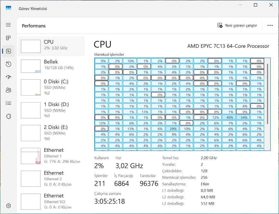
Task: Click the uptime 3:05:25:18 value
Action: [x=110, y=201]
